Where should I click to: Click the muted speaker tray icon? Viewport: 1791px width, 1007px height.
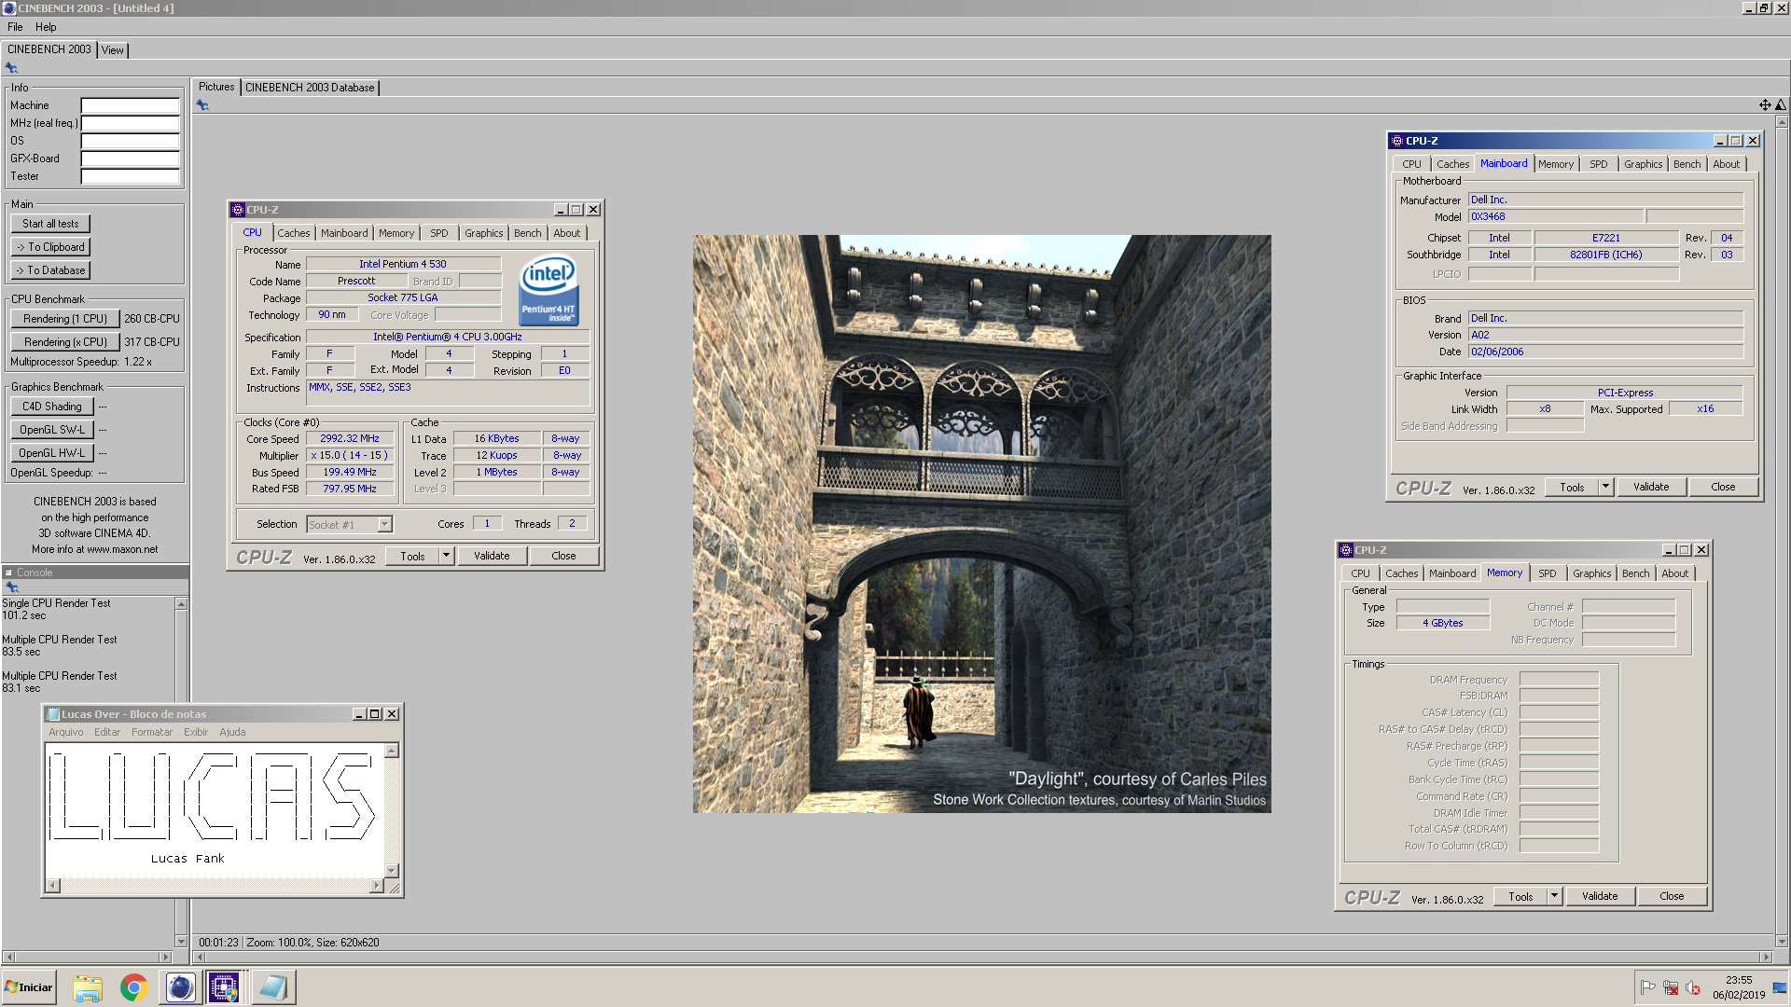click(x=1693, y=987)
